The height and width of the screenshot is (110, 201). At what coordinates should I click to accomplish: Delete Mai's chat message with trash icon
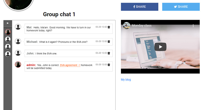109,27
